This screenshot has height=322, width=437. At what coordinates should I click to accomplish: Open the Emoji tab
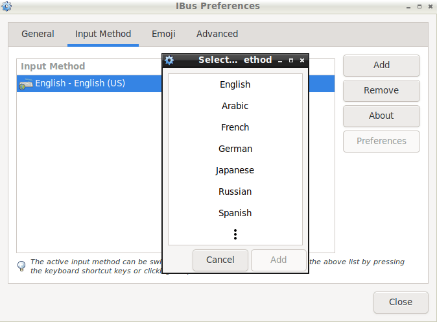click(x=163, y=34)
